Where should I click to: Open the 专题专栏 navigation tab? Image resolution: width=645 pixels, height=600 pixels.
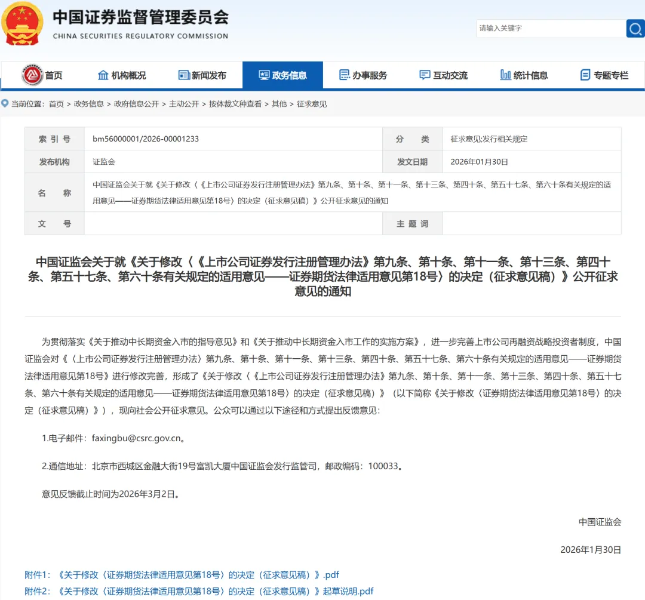click(604, 75)
